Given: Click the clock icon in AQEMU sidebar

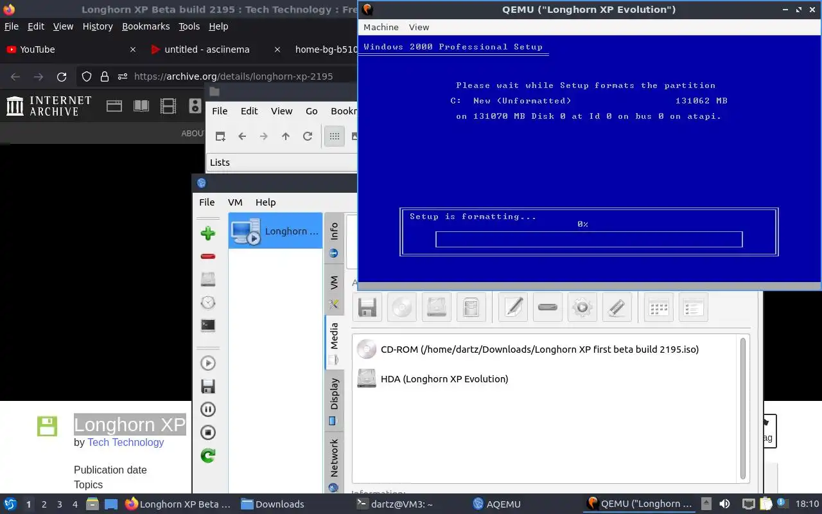Looking at the screenshot, I should pyautogui.click(x=207, y=303).
